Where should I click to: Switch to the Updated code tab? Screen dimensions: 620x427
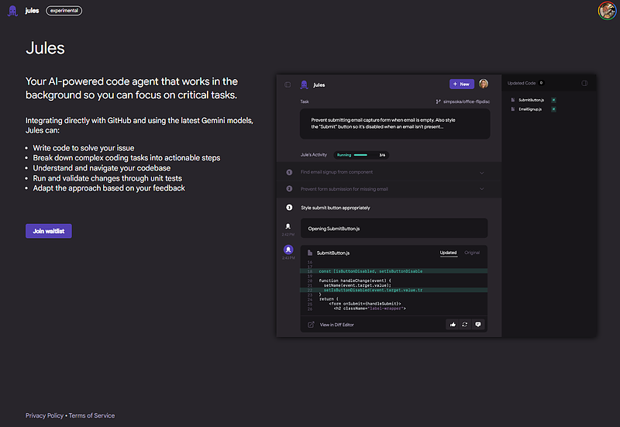pyautogui.click(x=448, y=253)
